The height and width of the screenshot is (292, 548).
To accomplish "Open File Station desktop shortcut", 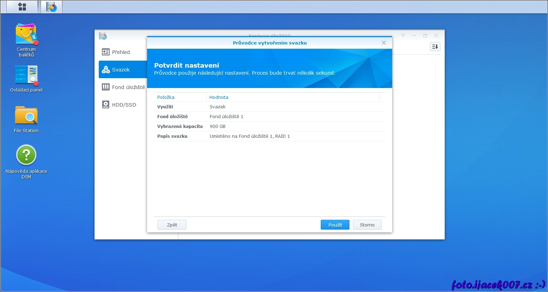I will (x=26, y=116).
